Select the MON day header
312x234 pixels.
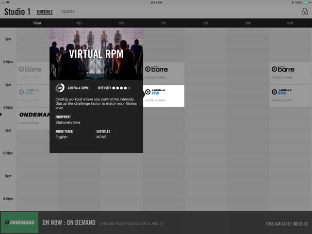tap(290, 23)
